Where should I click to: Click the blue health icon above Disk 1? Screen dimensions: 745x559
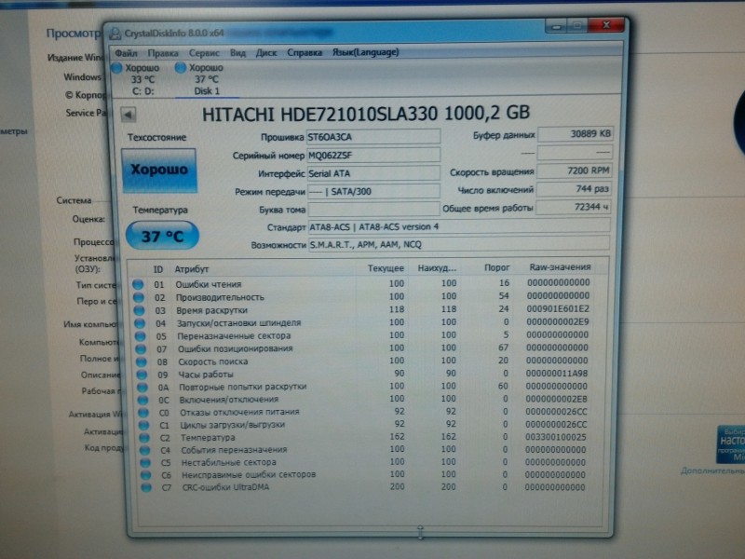[180, 67]
